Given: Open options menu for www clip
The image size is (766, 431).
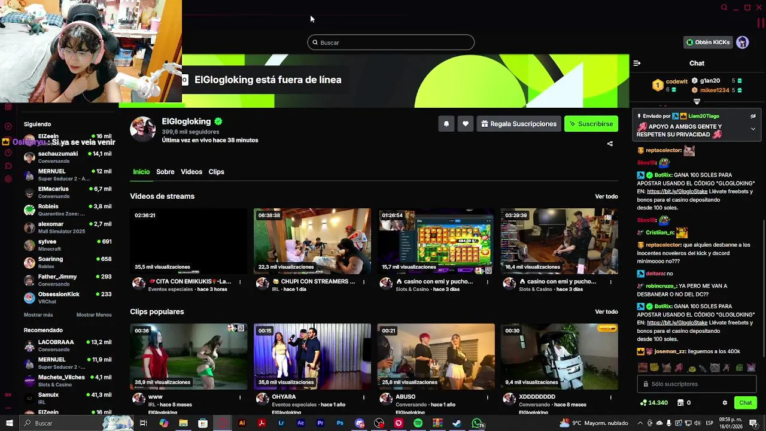Looking at the screenshot, I should 240,397.
